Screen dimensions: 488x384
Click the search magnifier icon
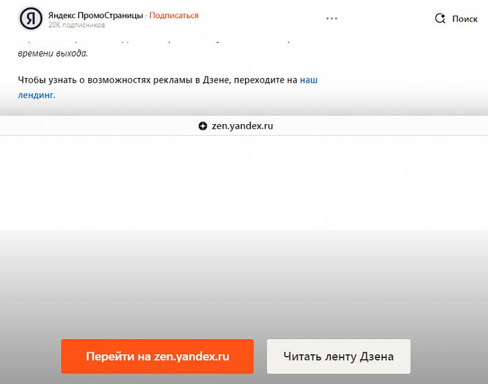pyautogui.click(x=440, y=19)
